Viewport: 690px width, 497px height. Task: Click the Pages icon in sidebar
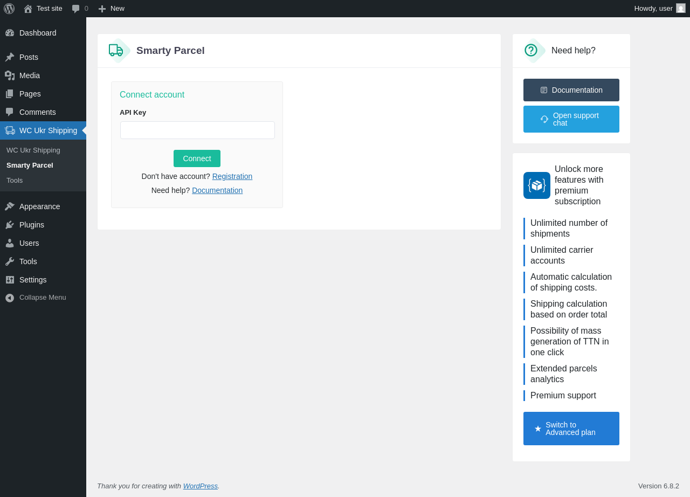coord(10,94)
